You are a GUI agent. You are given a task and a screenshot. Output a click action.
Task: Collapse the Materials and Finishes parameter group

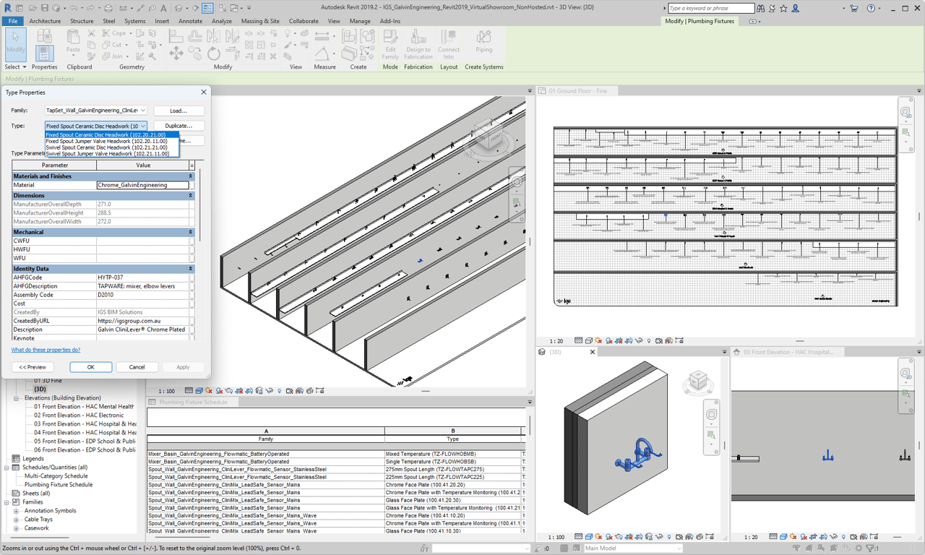(191, 176)
